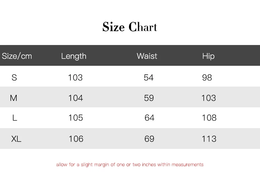The width and height of the screenshot is (260, 179).
Task: Select waist value 54 for size S
Action: point(149,78)
